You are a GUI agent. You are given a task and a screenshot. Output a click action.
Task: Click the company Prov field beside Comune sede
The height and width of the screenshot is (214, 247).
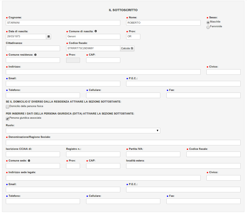pos(73,166)
